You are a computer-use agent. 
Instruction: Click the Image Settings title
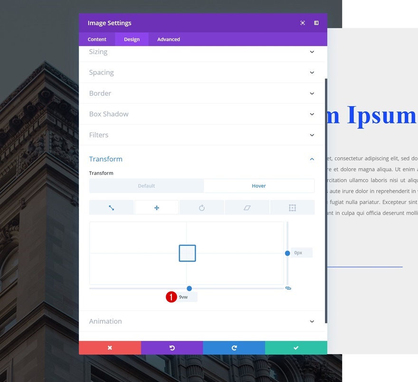pyautogui.click(x=110, y=23)
